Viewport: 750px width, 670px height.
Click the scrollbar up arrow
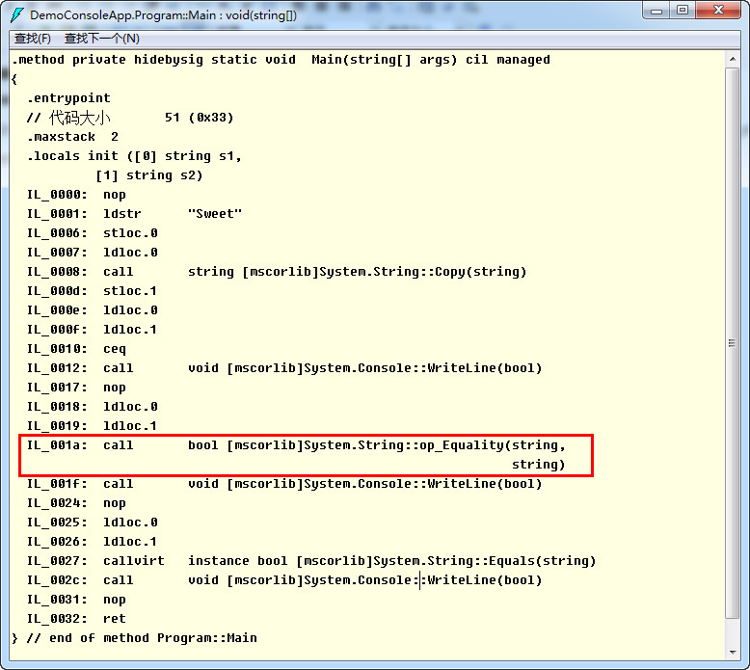click(x=733, y=59)
